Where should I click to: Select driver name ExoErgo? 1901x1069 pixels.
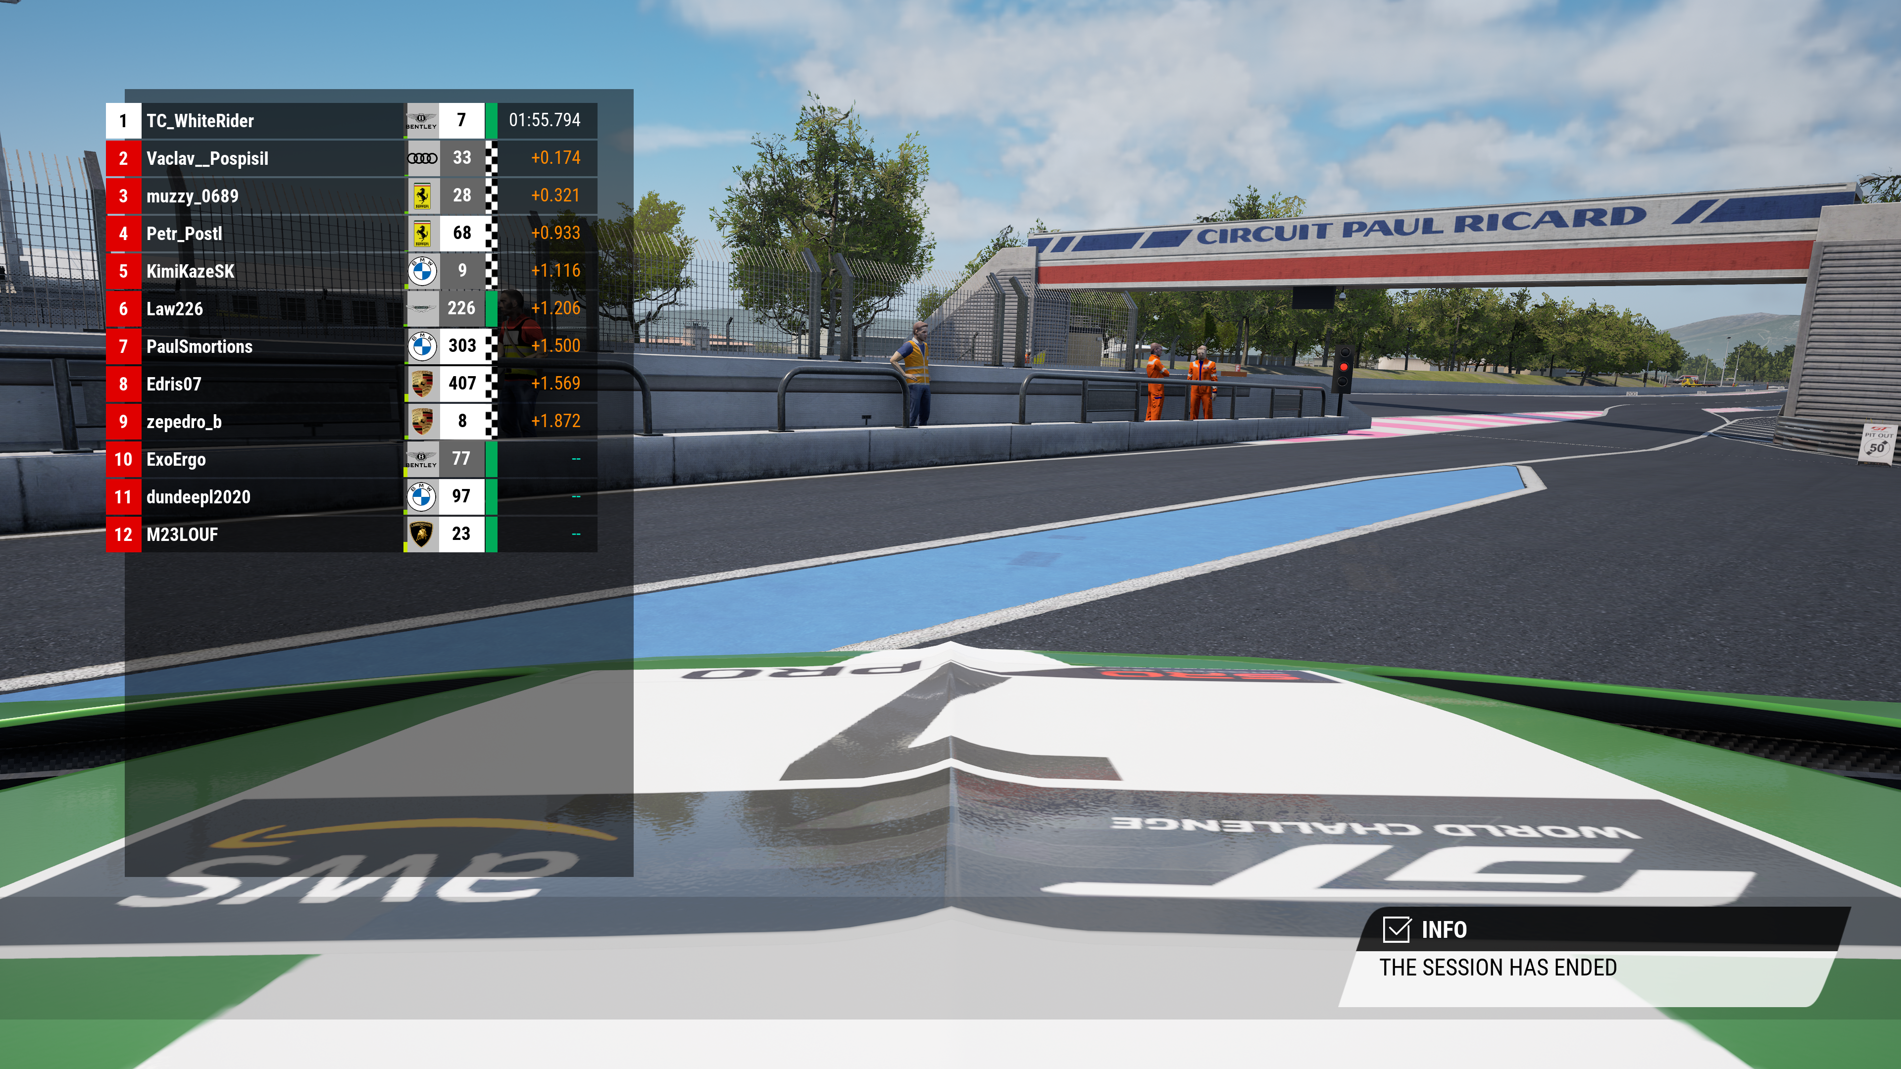[176, 460]
